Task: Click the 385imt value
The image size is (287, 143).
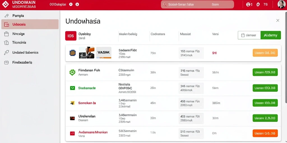Action: (x=216, y=103)
